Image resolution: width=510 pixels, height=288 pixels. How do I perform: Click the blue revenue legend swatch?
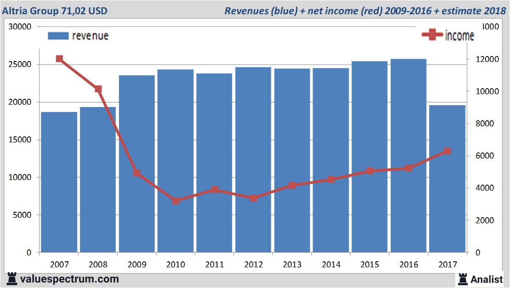click(x=58, y=36)
